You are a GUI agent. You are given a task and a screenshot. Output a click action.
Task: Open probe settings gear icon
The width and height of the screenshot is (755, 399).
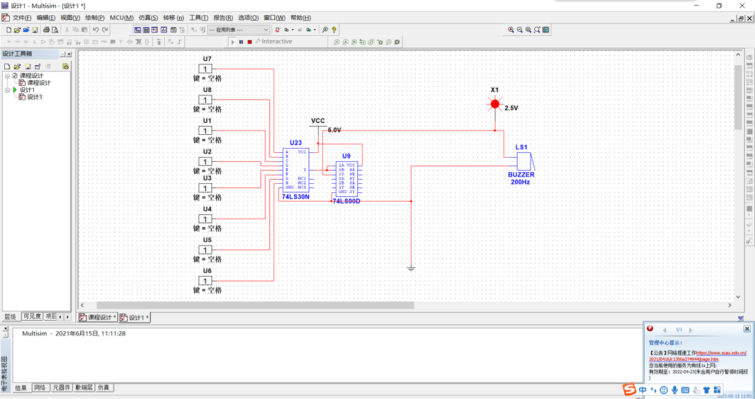pos(398,41)
